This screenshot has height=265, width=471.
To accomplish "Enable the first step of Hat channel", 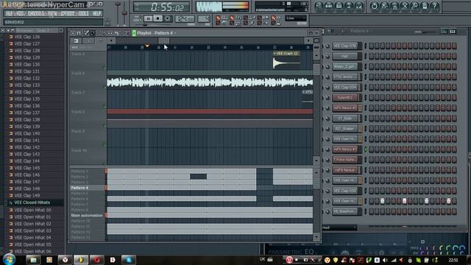I will coord(371,56).
